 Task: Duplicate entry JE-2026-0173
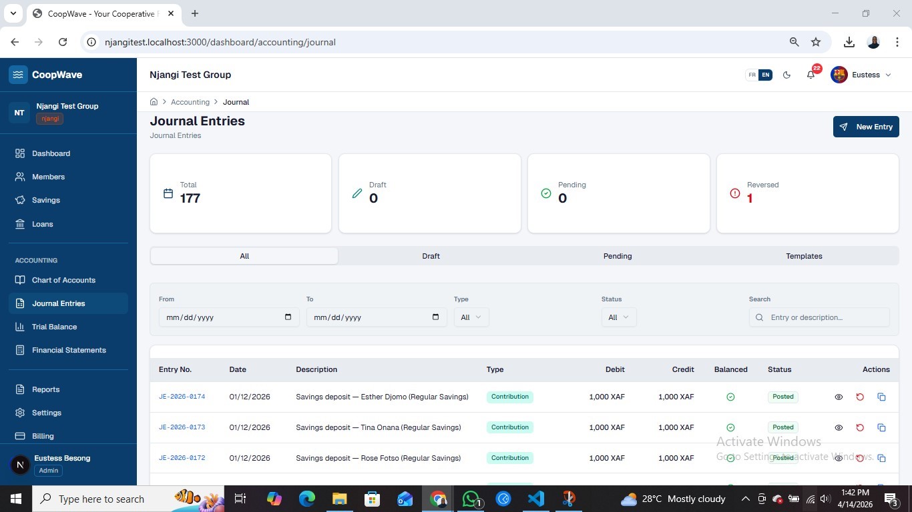(x=881, y=427)
